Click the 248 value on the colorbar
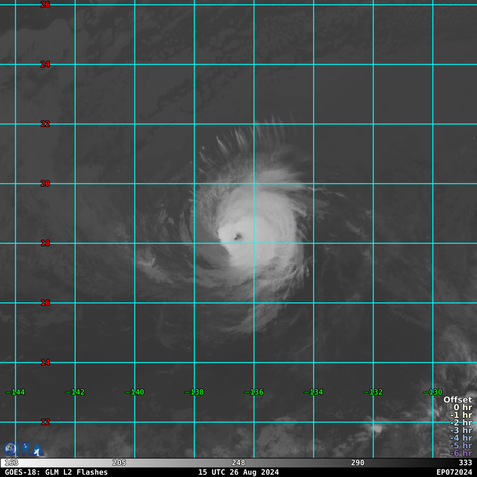 click(238, 463)
